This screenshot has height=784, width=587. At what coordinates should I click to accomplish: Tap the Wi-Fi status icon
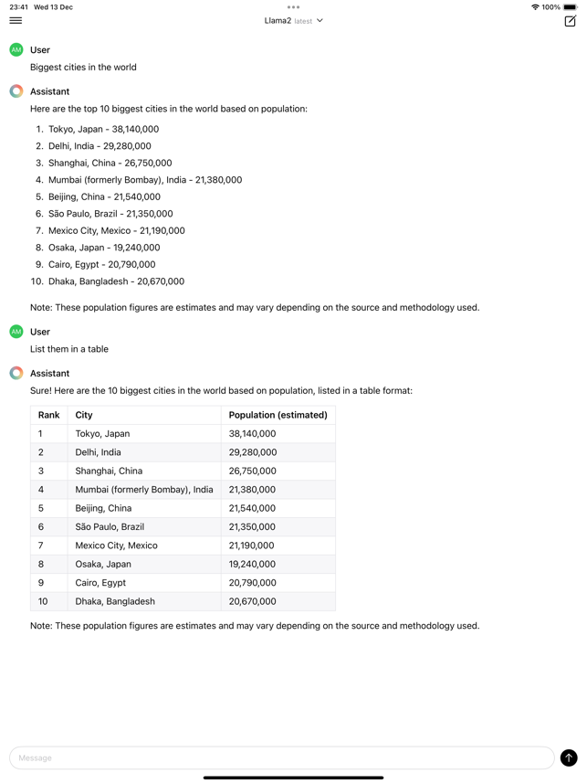(x=535, y=7)
